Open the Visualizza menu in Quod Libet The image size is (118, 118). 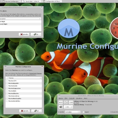79,98
